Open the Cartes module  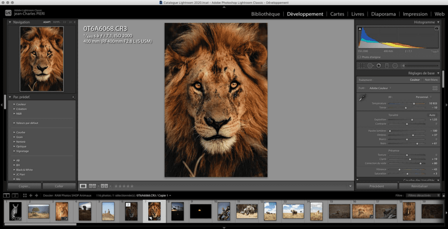point(337,14)
